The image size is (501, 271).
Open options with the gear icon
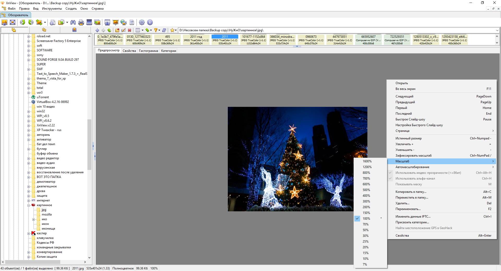click(142, 22)
